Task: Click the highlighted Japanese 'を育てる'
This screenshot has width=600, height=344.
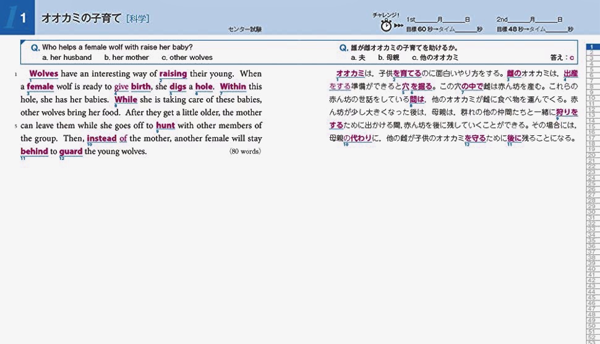Action: point(407,73)
